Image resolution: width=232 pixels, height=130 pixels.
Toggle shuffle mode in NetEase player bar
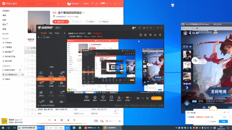coord(49,120)
